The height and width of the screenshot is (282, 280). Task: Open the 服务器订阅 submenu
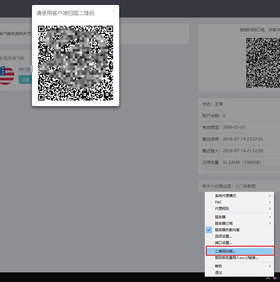pos(239,224)
